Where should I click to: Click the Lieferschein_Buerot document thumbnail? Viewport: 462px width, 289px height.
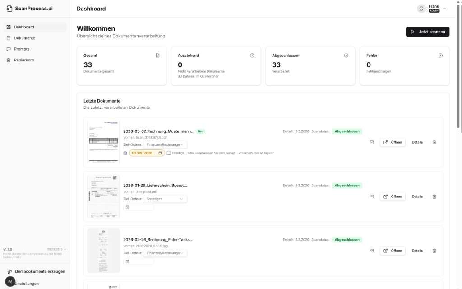pos(103,196)
